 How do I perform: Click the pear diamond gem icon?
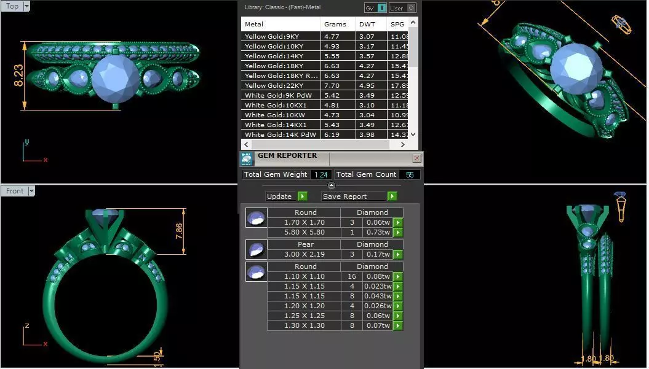(256, 249)
